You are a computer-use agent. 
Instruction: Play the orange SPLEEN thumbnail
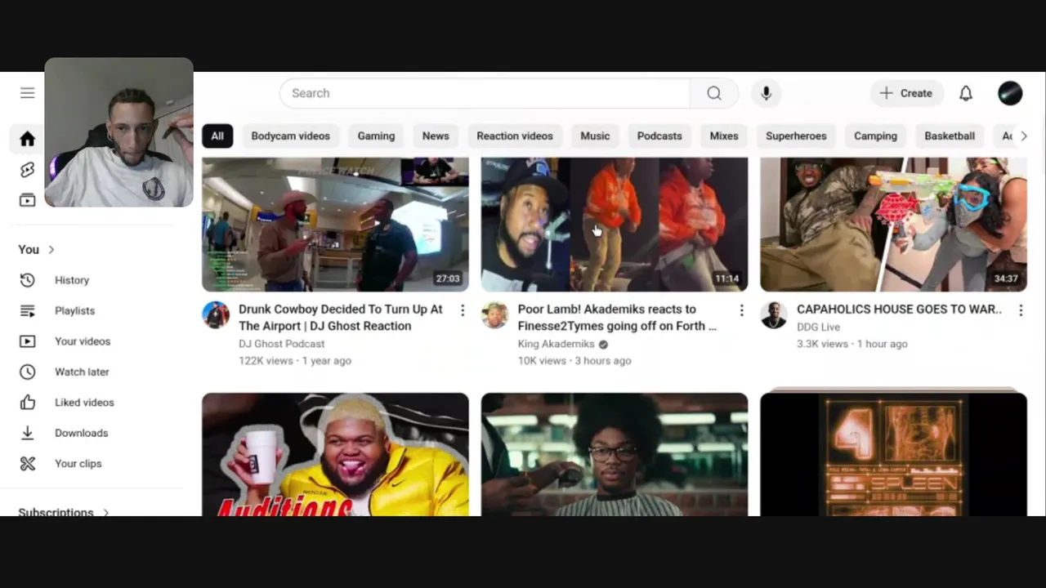(x=893, y=454)
